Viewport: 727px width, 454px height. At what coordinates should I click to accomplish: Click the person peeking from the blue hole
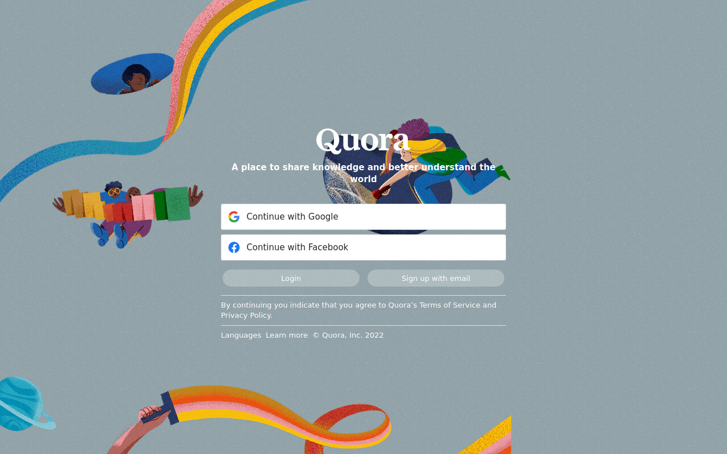click(135, 79)
